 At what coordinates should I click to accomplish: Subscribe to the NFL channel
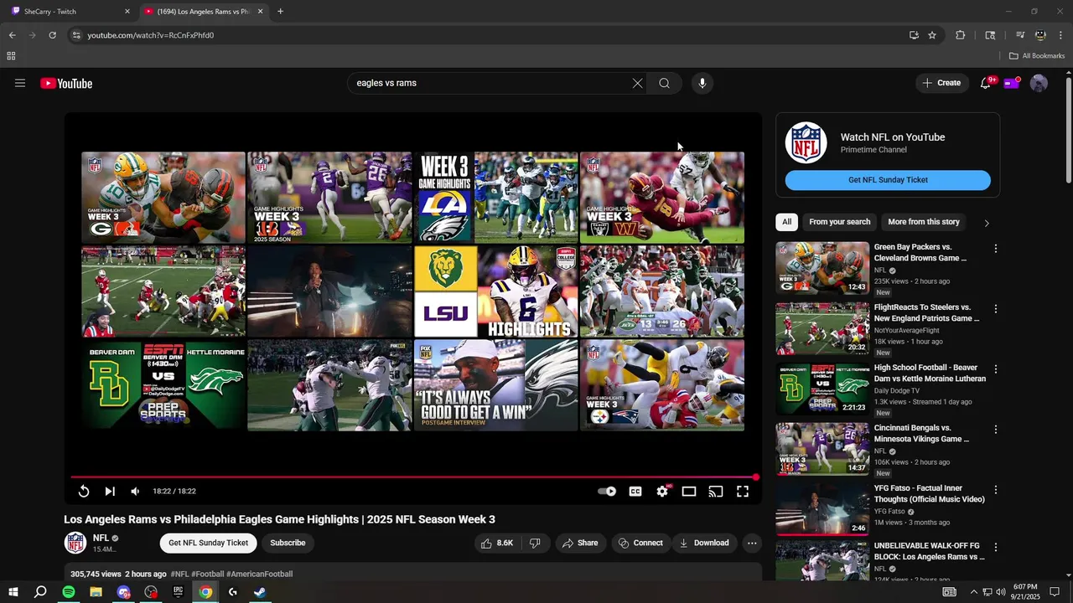click(x=288, y=543)
